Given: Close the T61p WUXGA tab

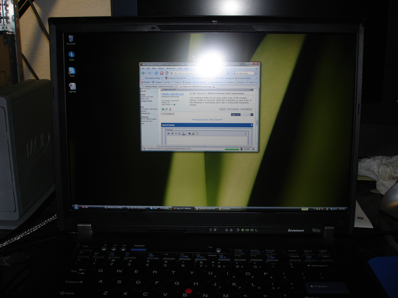Looking at the screenshot, I should pos(214,87).
